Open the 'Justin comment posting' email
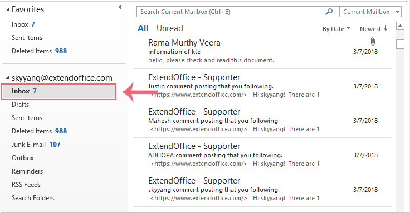410x213 pixels. coord(262,86)
